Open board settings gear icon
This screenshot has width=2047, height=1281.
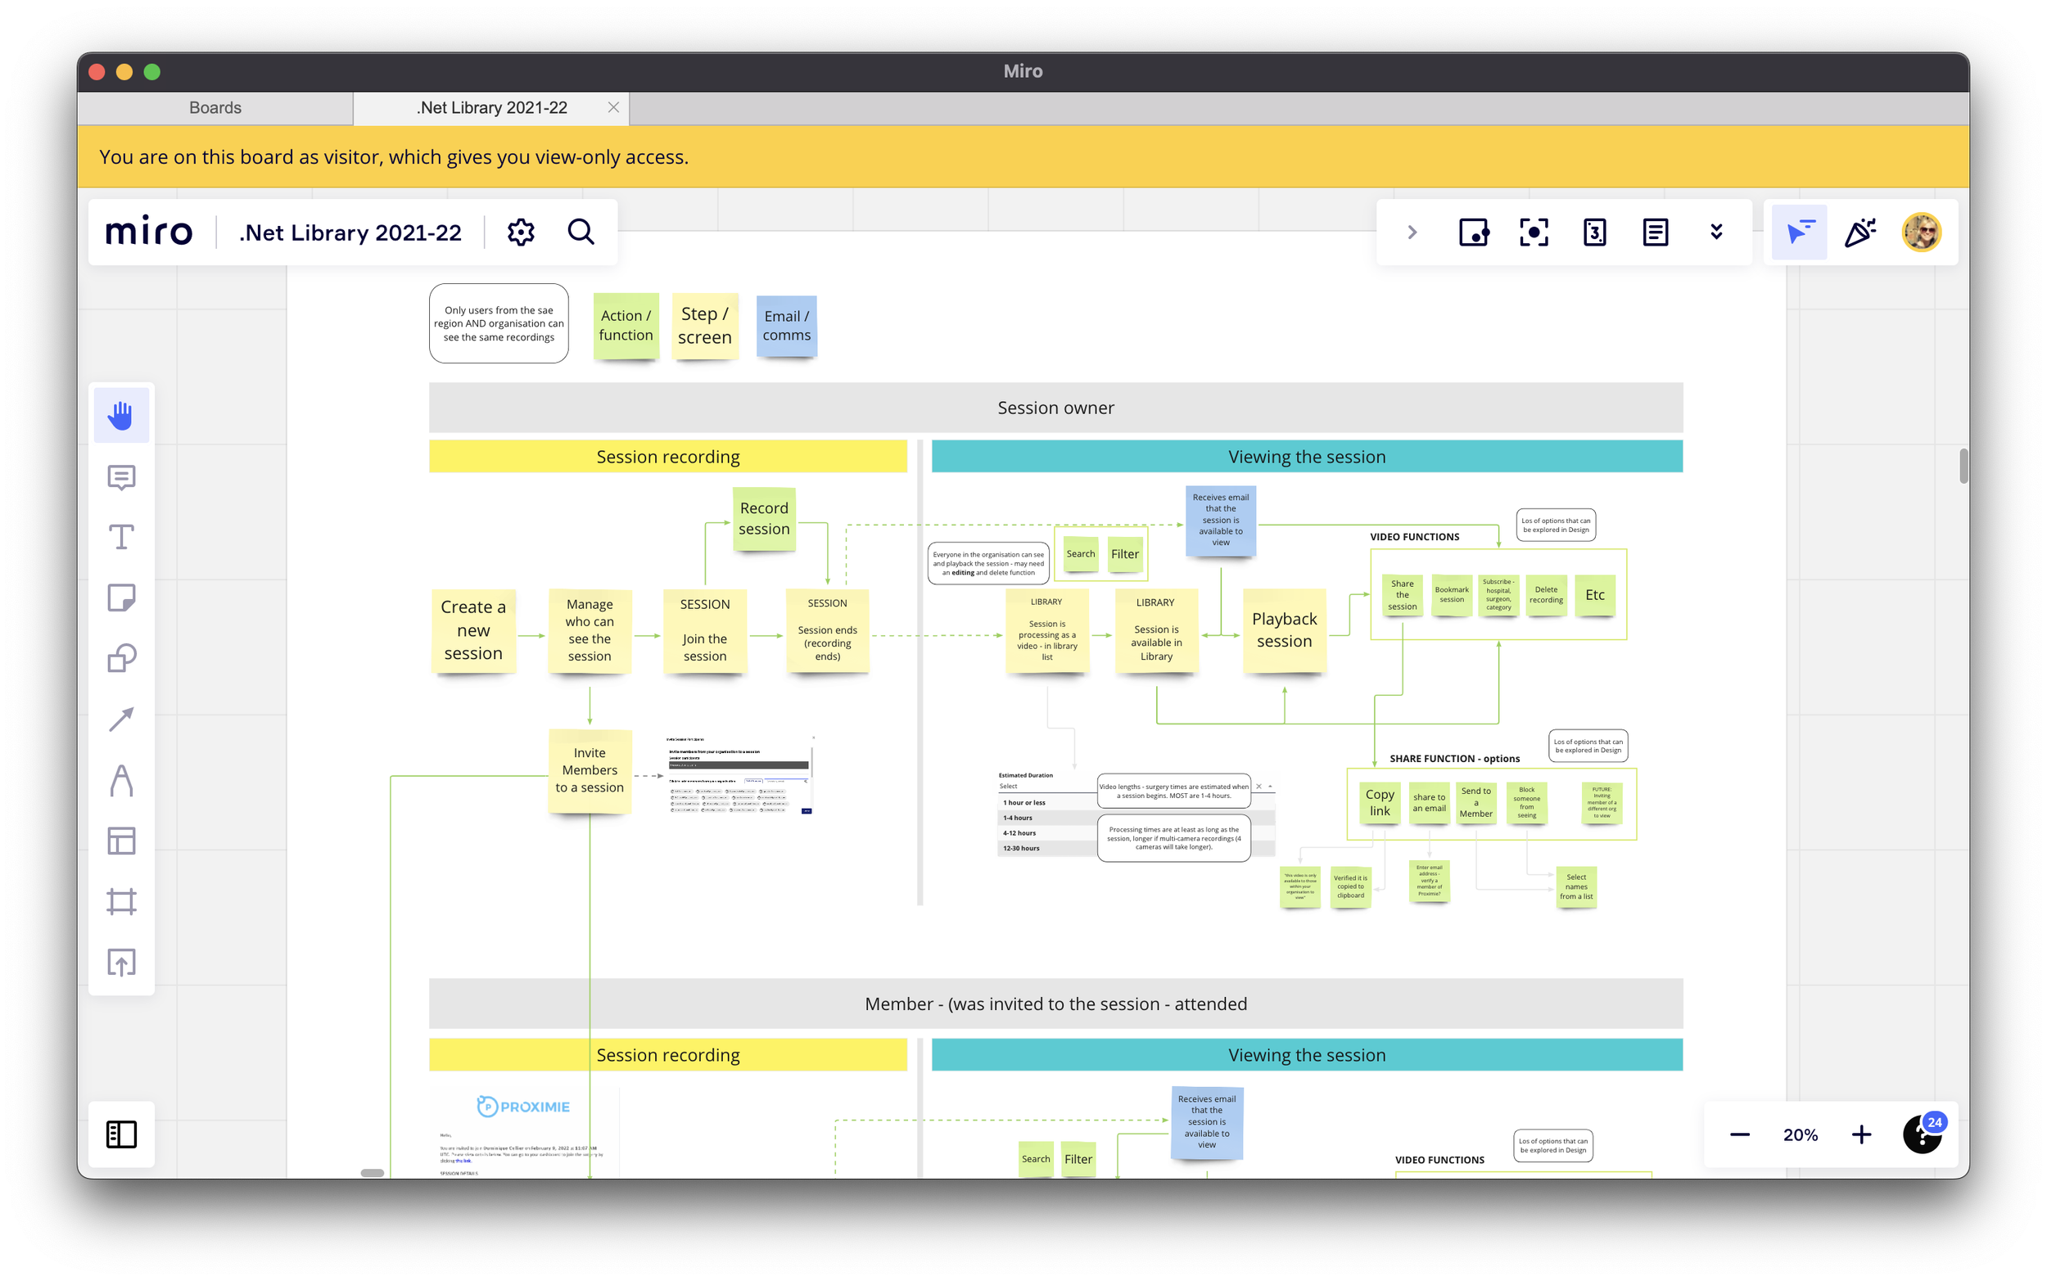(520, 232)
